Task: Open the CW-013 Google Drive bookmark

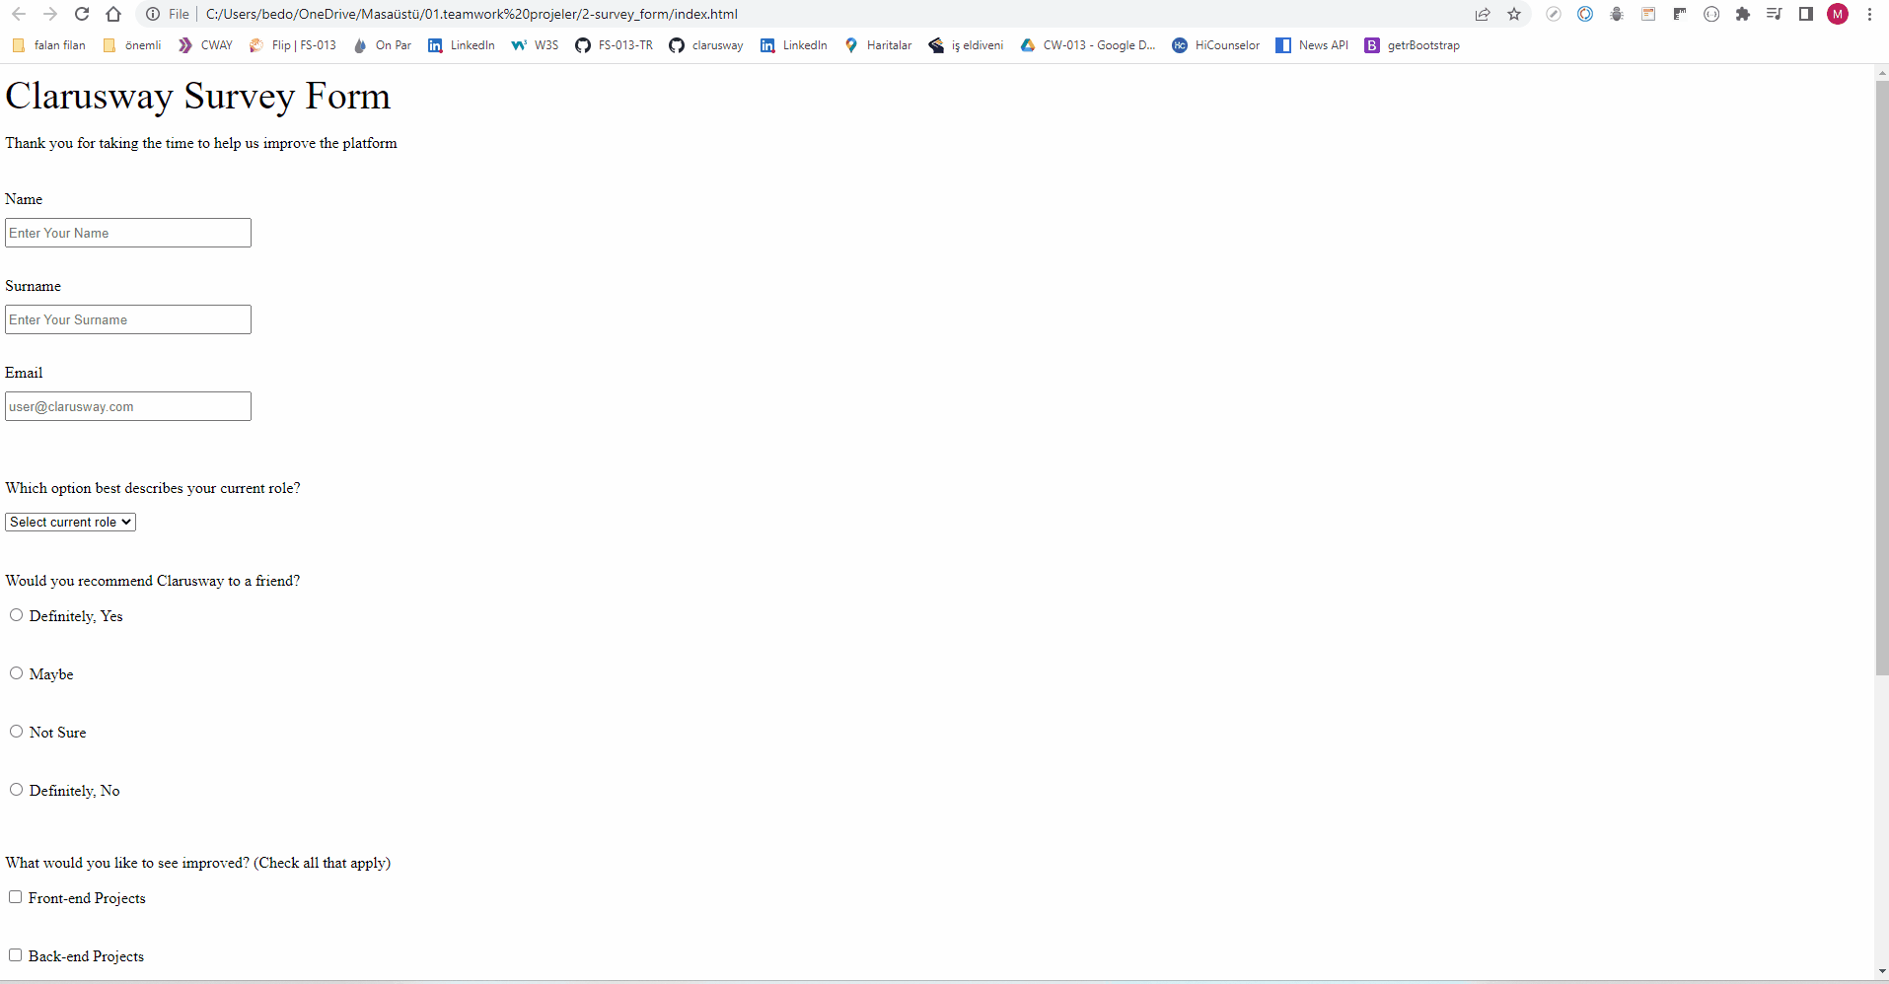Action: coord(1088,45)
